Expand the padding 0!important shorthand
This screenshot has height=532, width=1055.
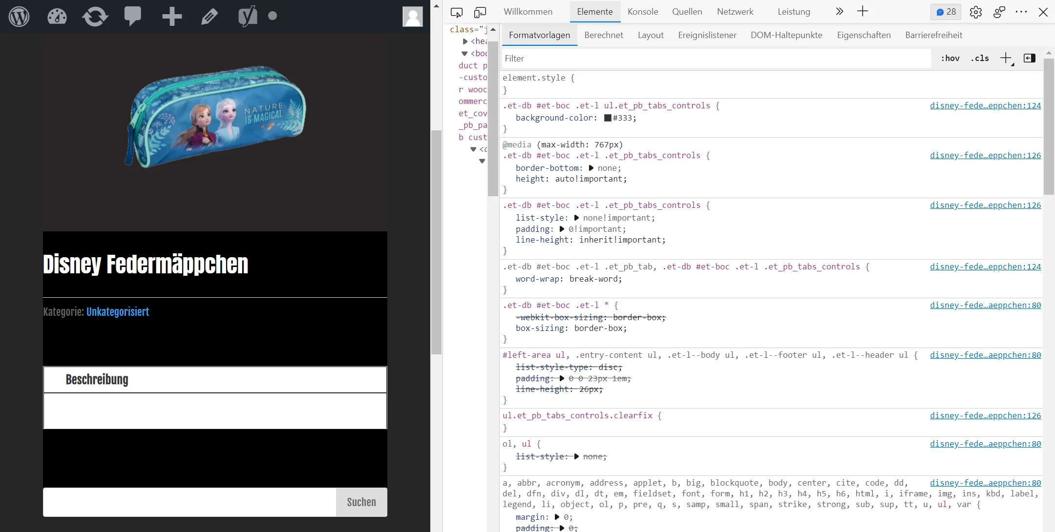562,229
